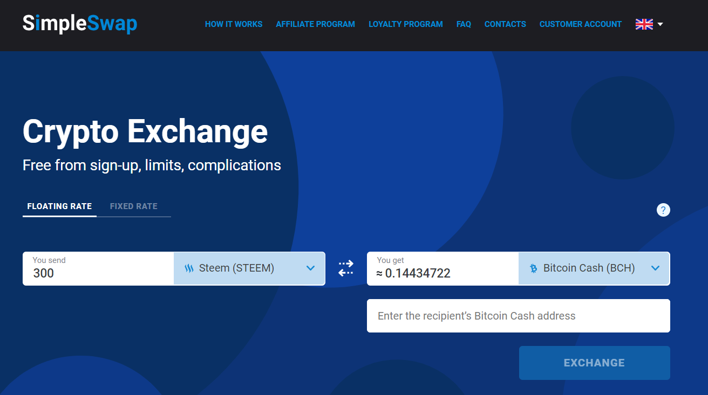This screenshot has height=395, width=708.
Task: Open the How It Works page
Action: click(234, 24)
